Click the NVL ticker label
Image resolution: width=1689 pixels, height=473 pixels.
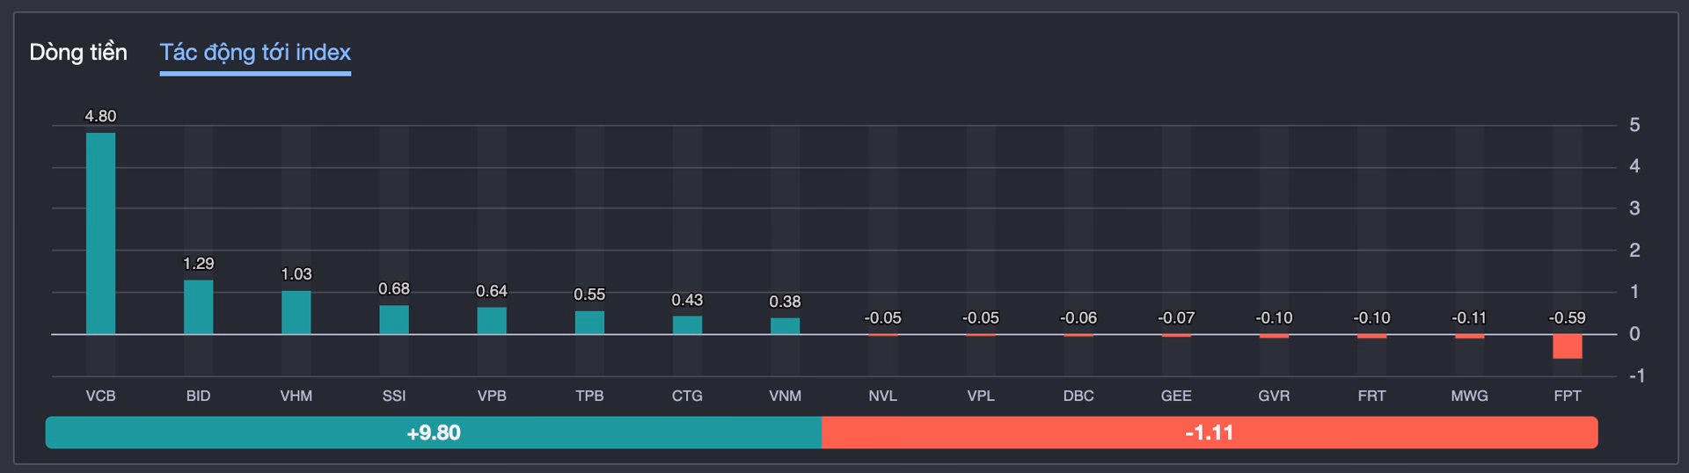pyautogui.click(x=882, y=396)
